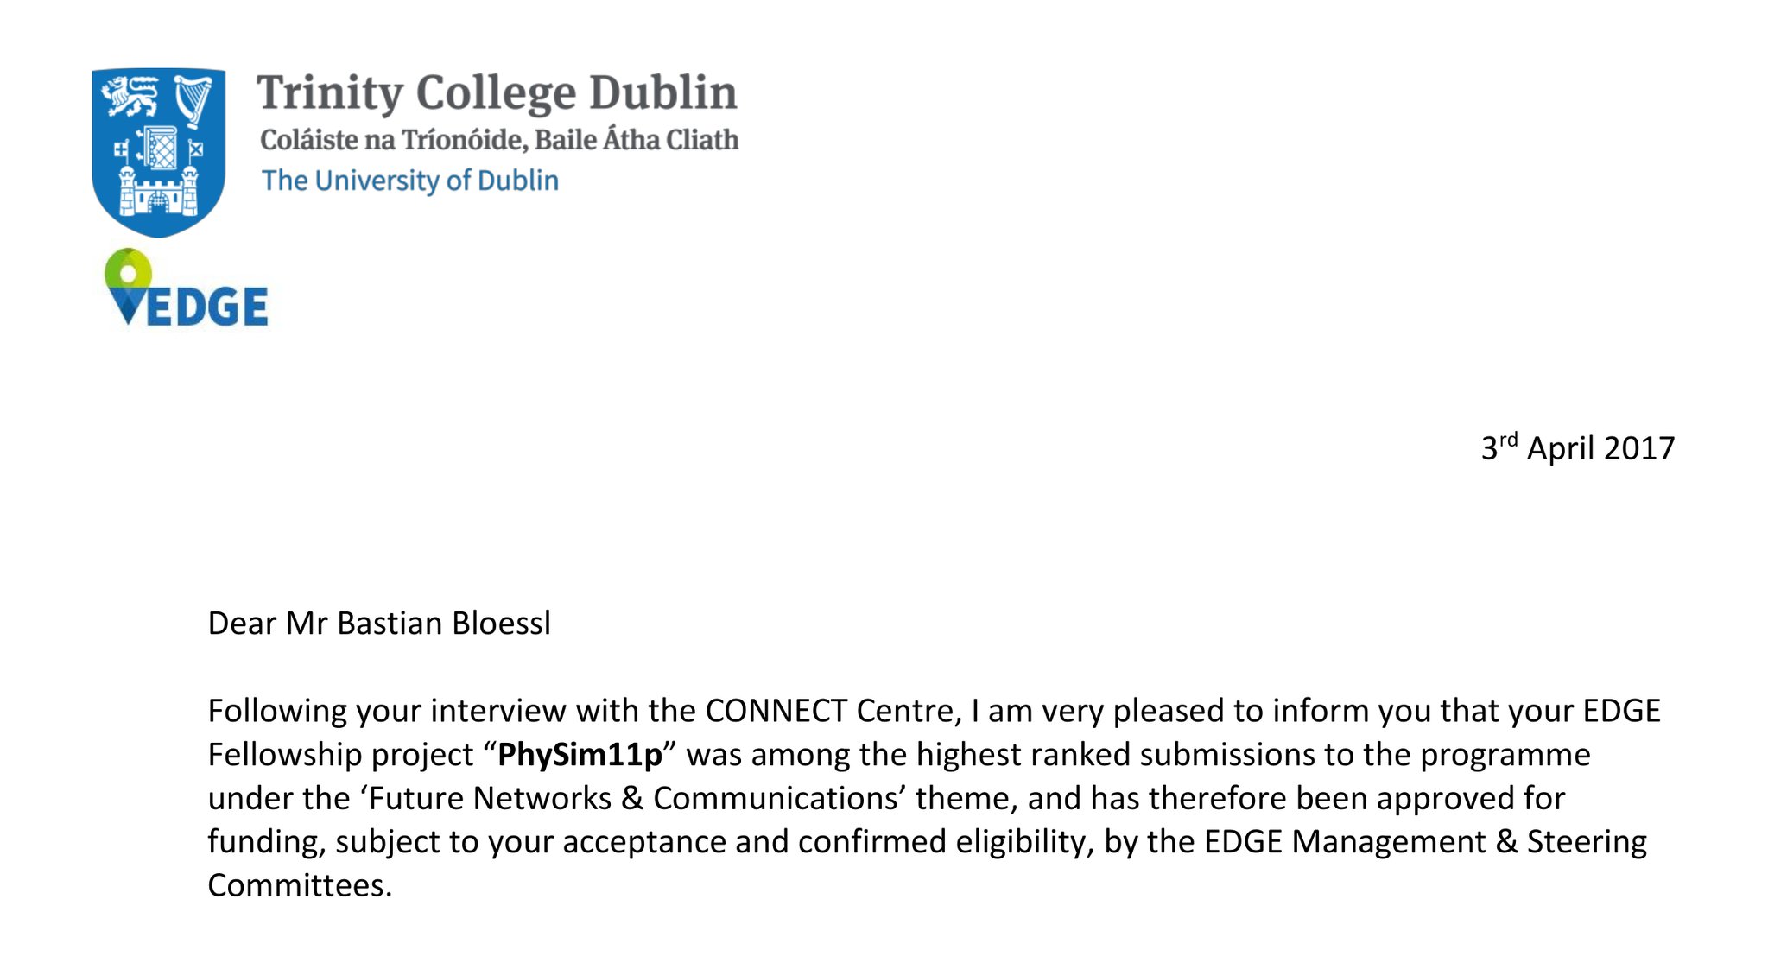The width and height of the screenshot is (1768, 963).
Task: Click the word "Committees." at paragraph end
Action: [300, 885]
